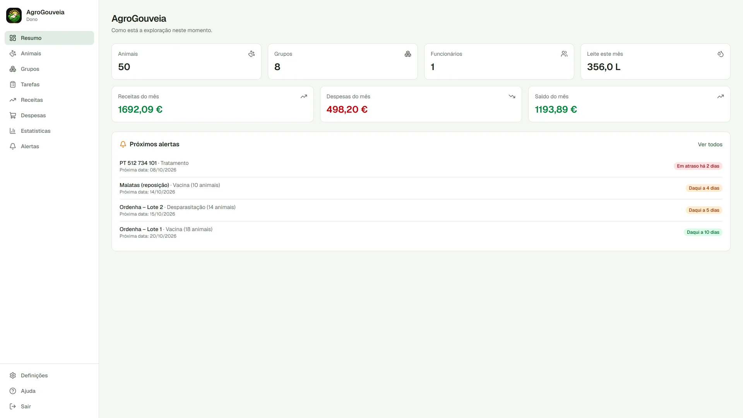The height and width of the screenshot is (418, 743).
Task: Click the Definições gear icon
Action: pyautogui.click(x=13, y=375)
